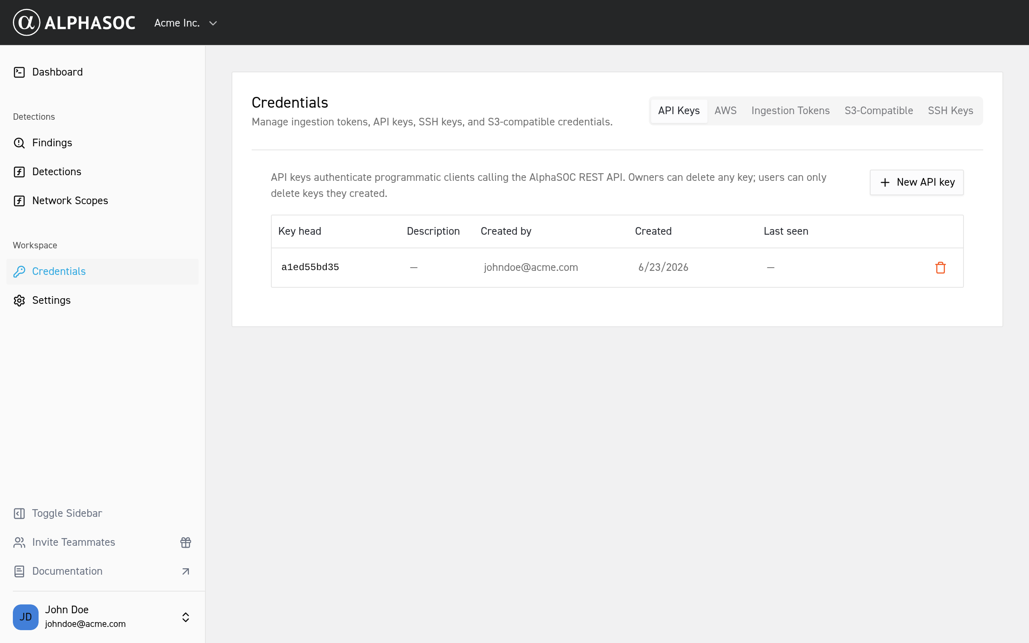Click the Key head column header
1029x643 pixels.
pyautogui.click(x=300, y=231)
